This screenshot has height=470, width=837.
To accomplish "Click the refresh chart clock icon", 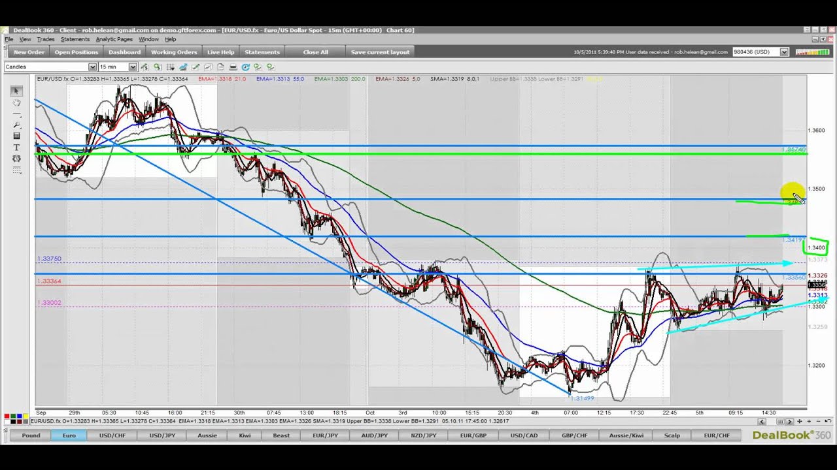I will tap(245, 67).
